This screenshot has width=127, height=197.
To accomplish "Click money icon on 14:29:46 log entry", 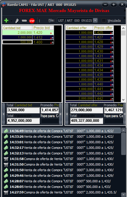I will pos(6,176).
